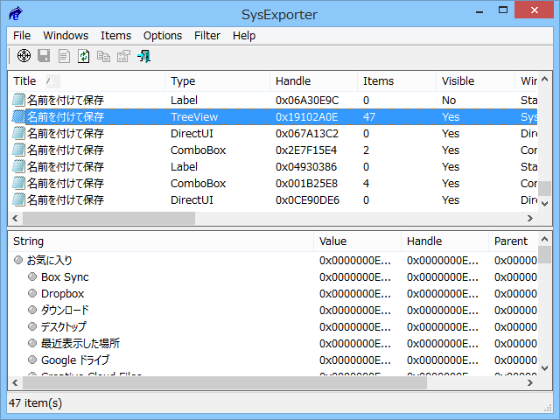Viewport: 560px width, 420px height.
Task: Minimize the SysExporter window
Action: (x=479, y=11)
